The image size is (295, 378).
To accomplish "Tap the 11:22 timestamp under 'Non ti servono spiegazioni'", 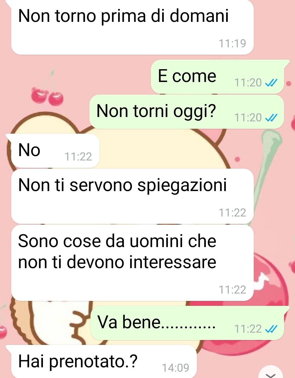I will tap(232, 213).
